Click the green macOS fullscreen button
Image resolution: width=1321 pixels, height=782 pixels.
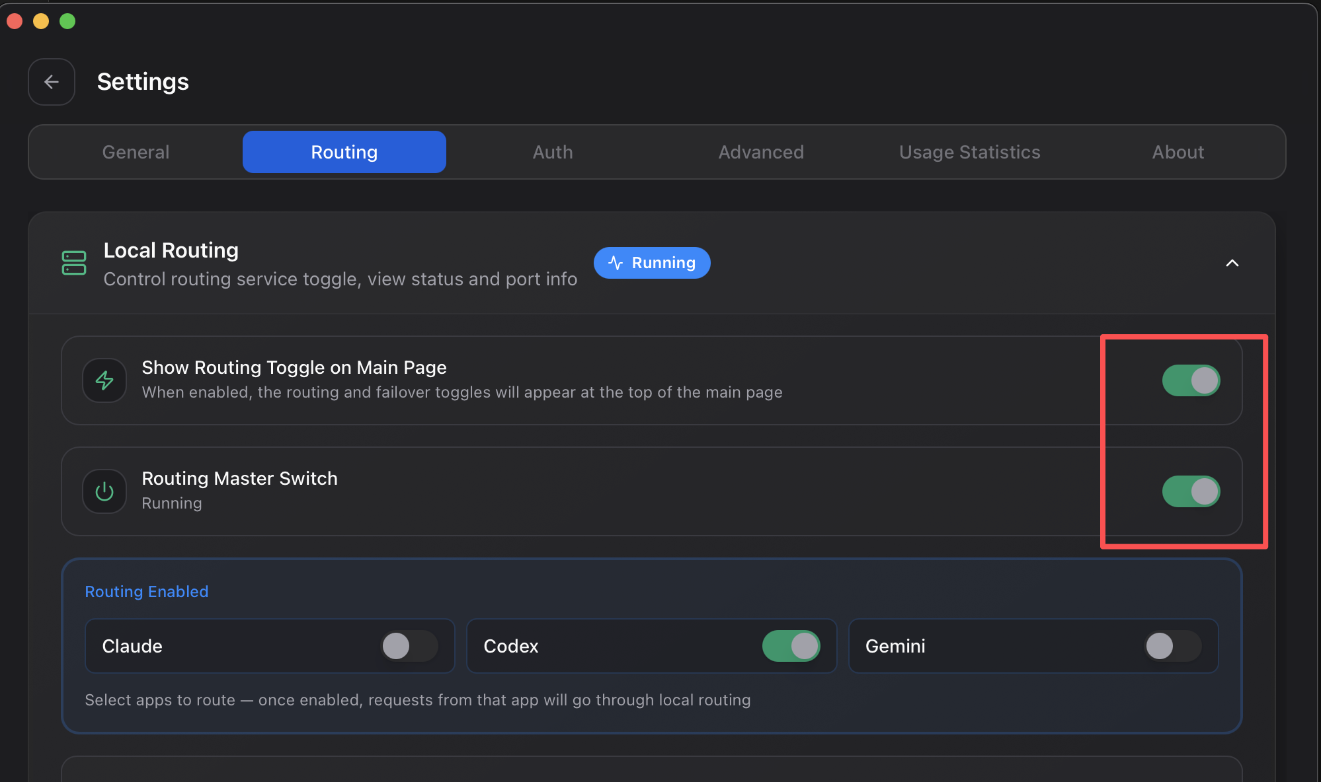[x=67, y=21]
